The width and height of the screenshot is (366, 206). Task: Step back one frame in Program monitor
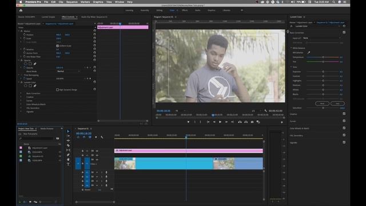pyautogui.click(x=214, y=122)
